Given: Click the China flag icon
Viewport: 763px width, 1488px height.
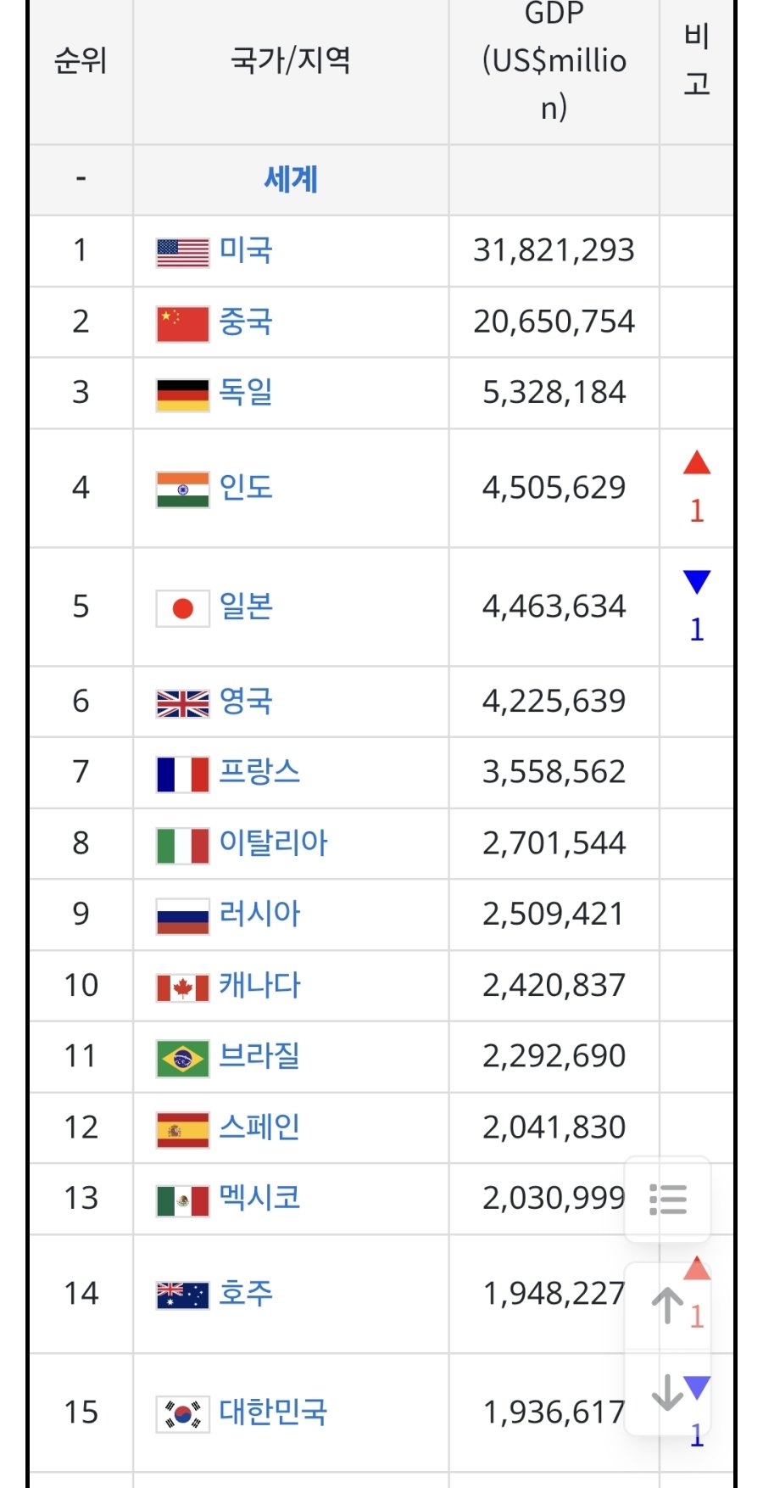Looking at the screenshot, I should pyautogui.click(x=182, y=323).
